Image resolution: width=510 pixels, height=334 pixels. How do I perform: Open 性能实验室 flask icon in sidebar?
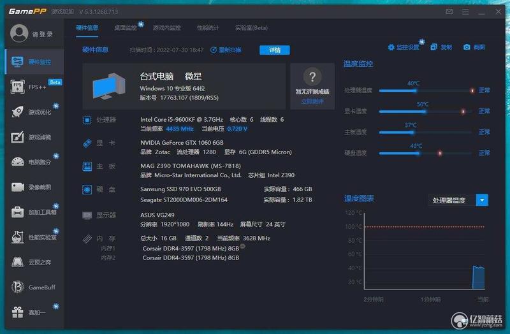[x=18, y=237]
